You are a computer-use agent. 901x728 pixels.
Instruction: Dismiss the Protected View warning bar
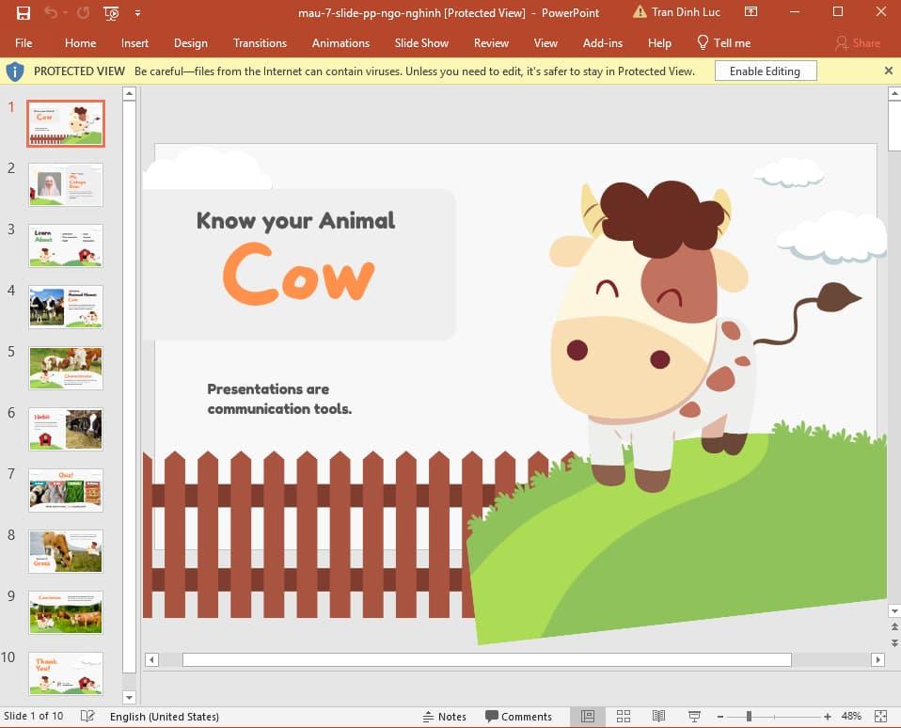[x=888, y=71]
